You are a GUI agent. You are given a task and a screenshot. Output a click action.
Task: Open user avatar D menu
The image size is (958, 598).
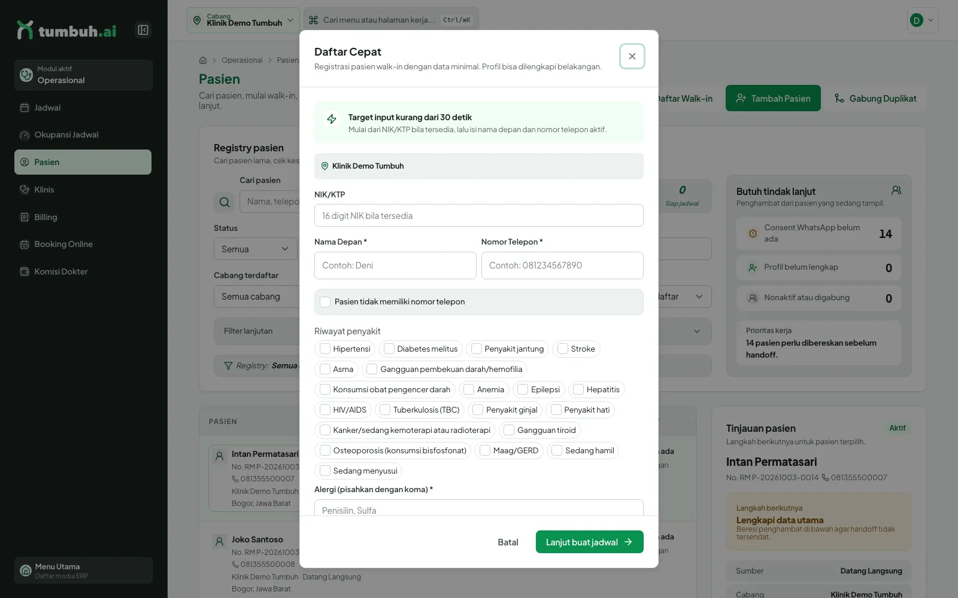tap(923, 20)
